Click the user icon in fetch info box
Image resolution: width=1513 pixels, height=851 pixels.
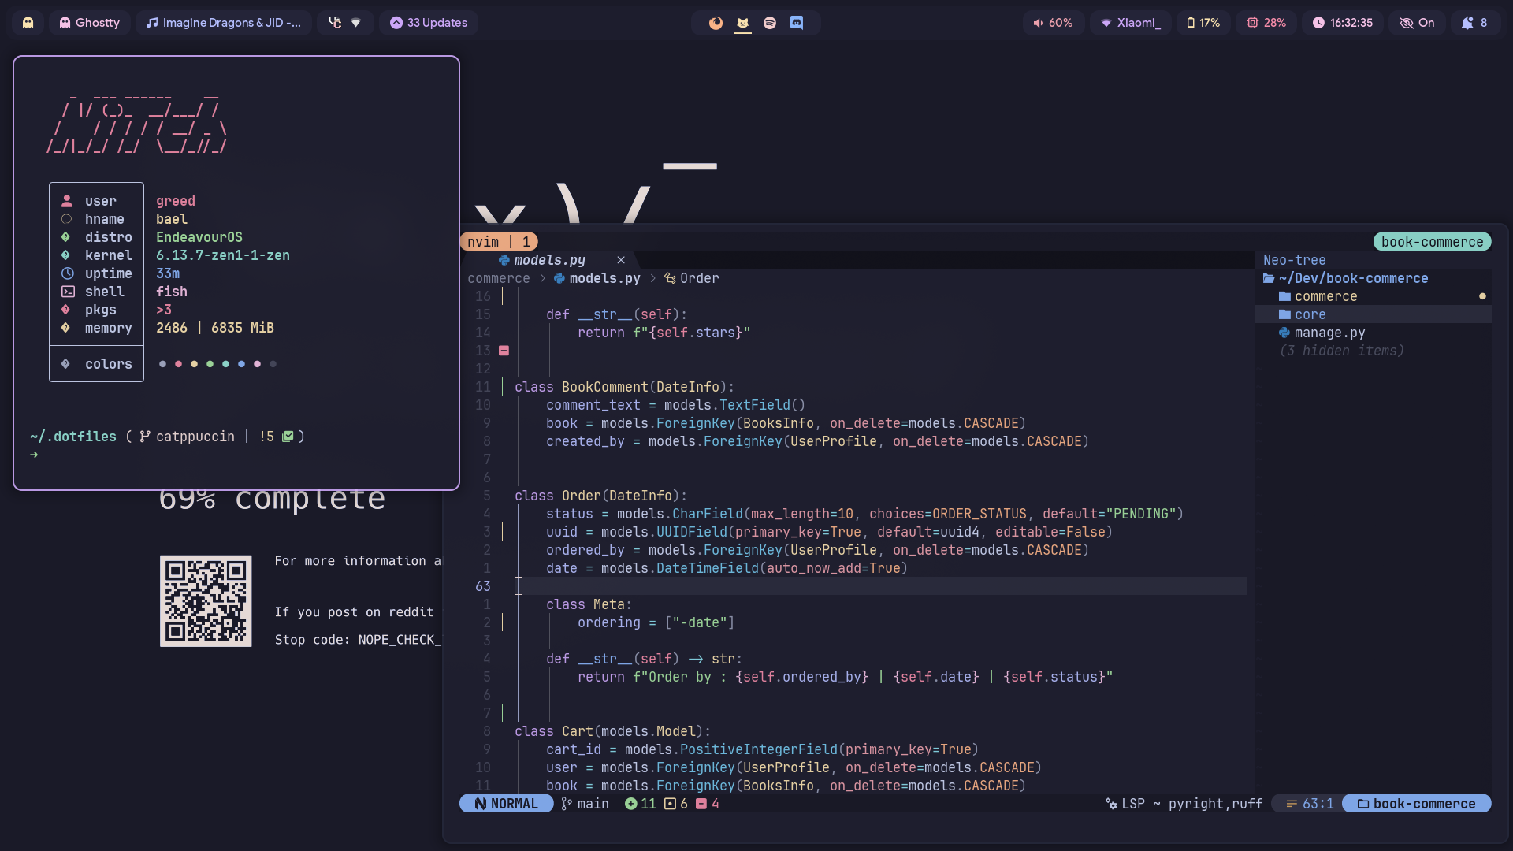[x=67, y=201]
